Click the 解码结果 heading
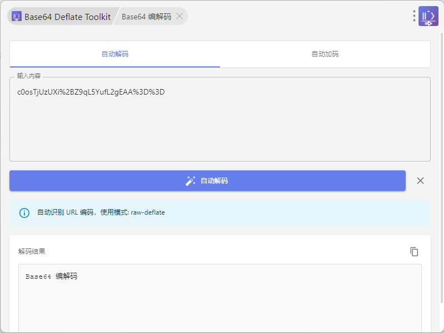This screenshot has width=444, height=333. [32, 252]
